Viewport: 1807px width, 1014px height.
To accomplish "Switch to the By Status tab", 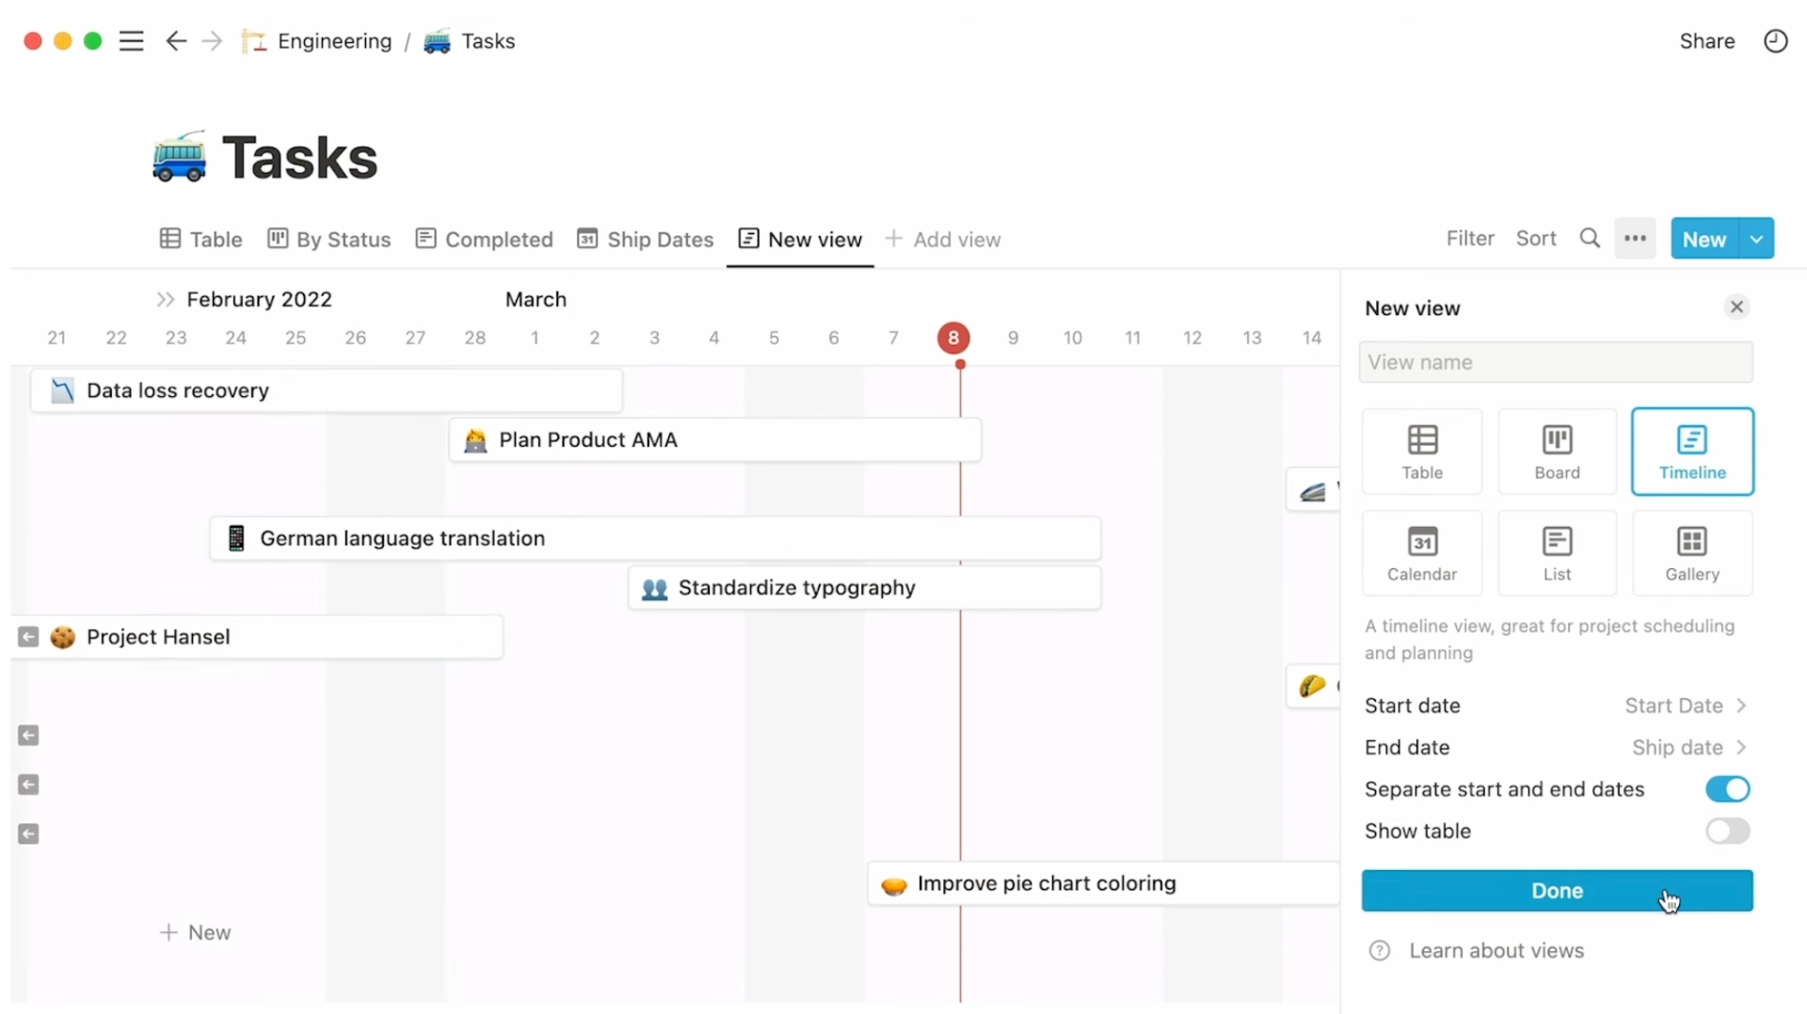I will 329,240.
